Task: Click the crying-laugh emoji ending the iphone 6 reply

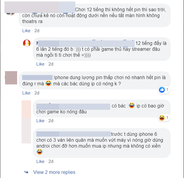Action: [x=40, y=152]
